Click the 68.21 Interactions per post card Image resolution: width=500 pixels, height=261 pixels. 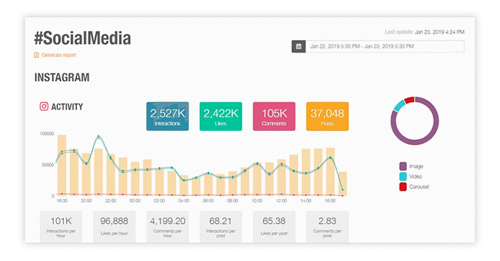[221, 226]
